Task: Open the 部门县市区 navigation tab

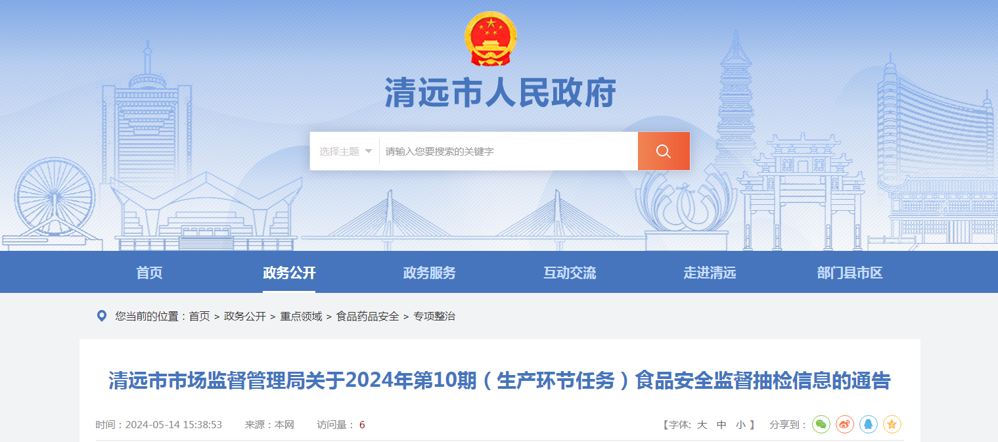Action: coord(850,273)
